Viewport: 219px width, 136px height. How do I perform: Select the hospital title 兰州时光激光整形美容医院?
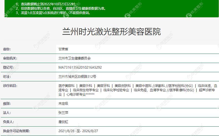coord(111,32)
